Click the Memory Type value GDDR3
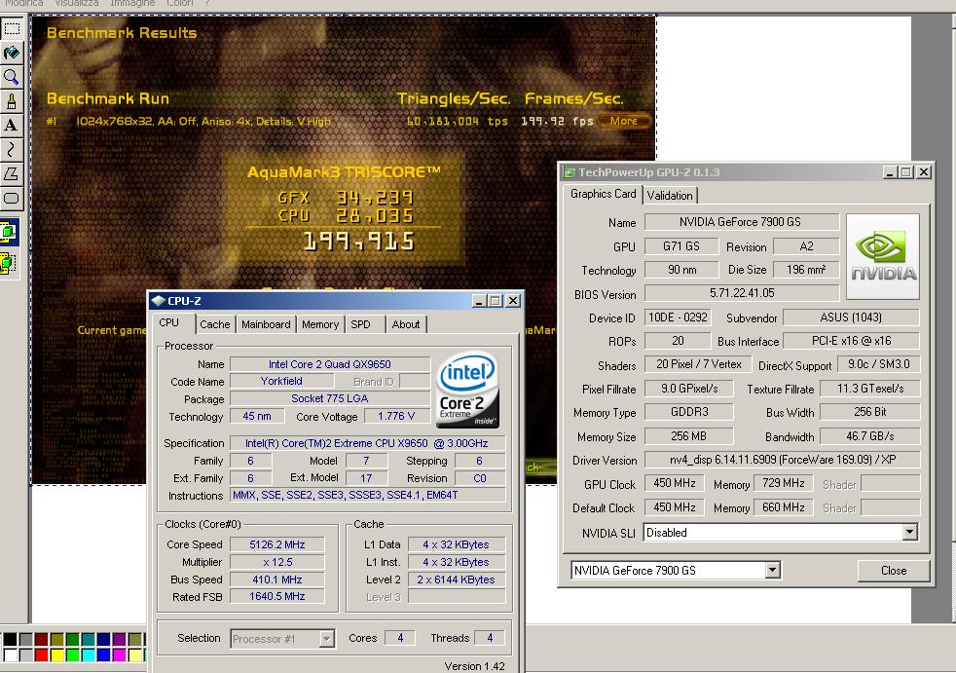The image size is (956, 673). (x=689, y=412)
